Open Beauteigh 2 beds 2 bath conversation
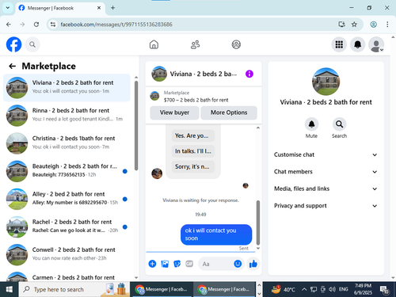The image size is (396, 297). pos(67,171)
